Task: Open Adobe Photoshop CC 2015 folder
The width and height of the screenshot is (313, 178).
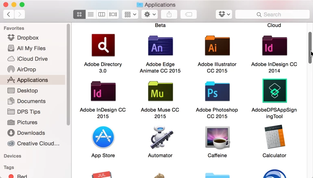Action: (x=217, y=91)
